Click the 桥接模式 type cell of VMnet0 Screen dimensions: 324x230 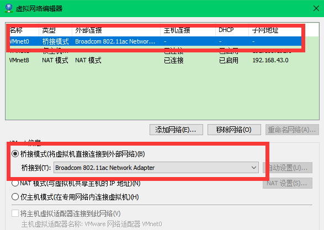pos(55,41)
